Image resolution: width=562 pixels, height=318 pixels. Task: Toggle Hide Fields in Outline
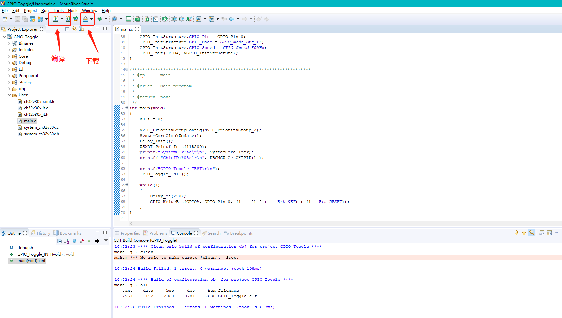point(74,241)
